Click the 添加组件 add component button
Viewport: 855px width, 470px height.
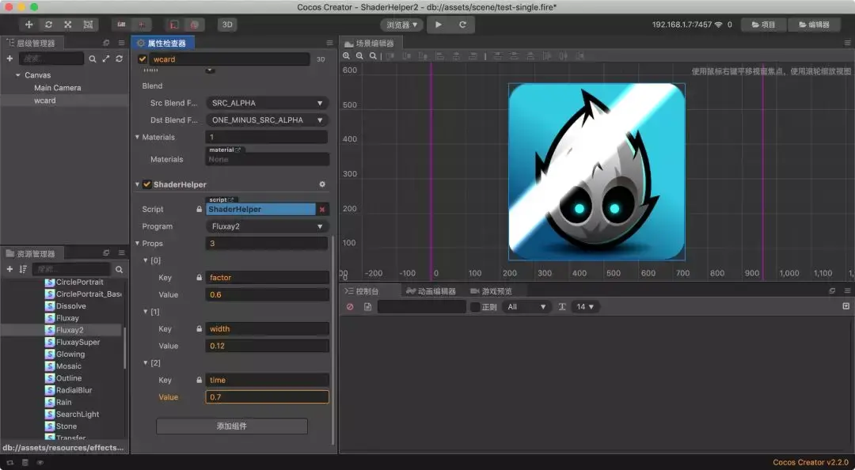click(232, 426)
